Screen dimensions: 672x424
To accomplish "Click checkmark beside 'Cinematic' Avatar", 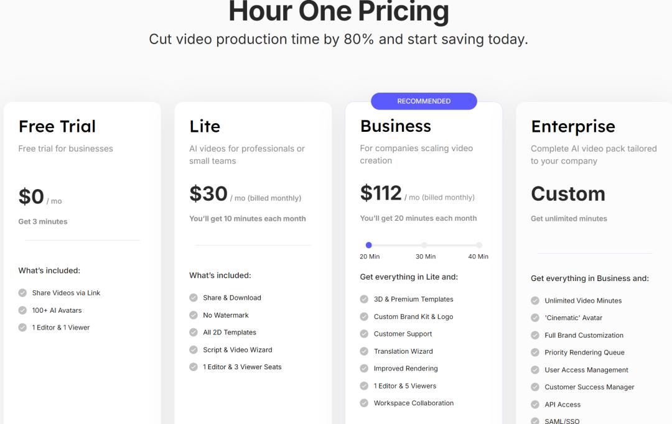I will coord(535,318).
